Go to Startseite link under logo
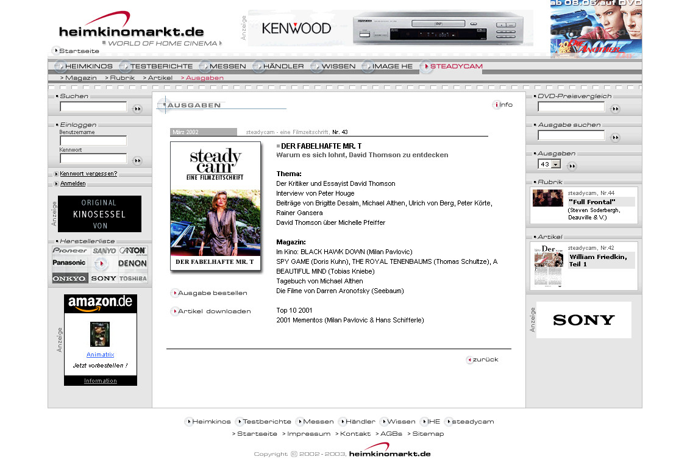The height and width of the screenshot is (465, 690). pos(76,51)
